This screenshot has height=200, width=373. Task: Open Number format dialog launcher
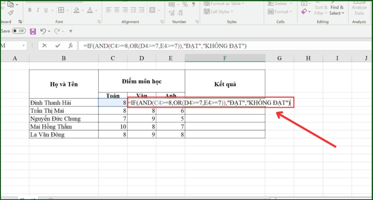197,21
